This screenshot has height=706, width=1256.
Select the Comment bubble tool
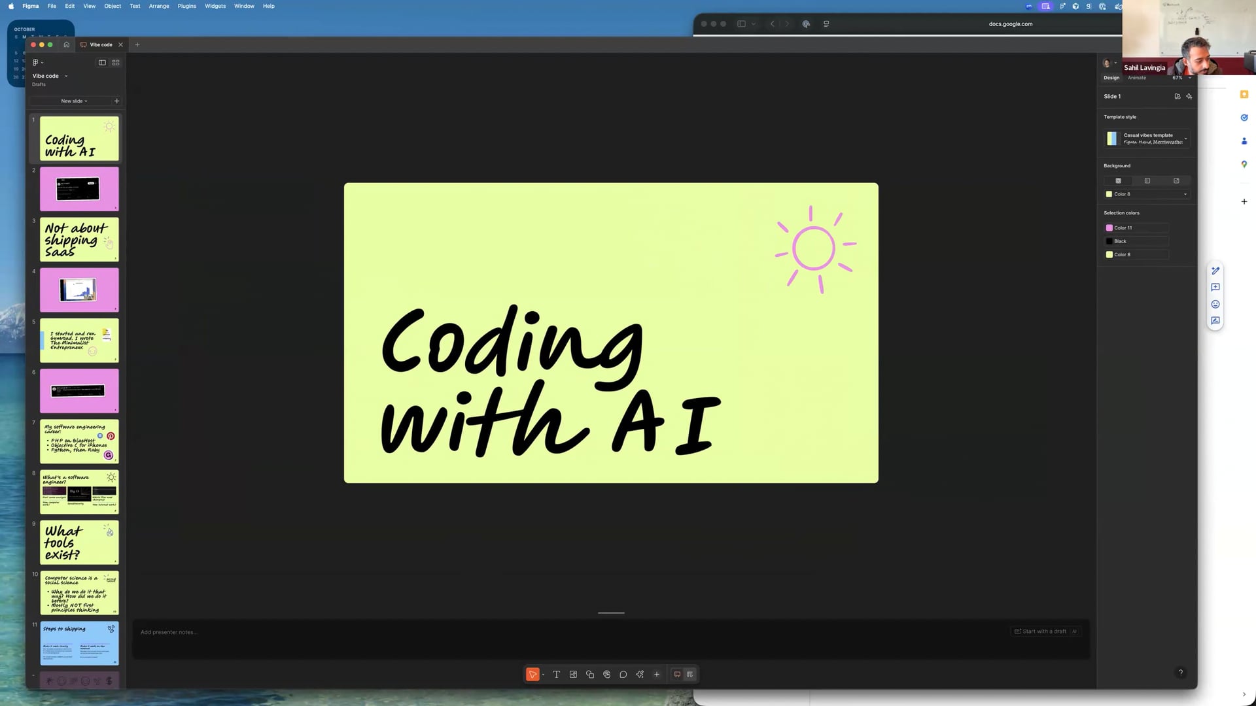(x=623, y=674)
